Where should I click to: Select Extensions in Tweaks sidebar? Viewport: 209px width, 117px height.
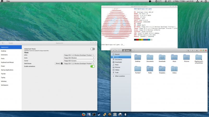pyautogui.click(x=11, y=55)
